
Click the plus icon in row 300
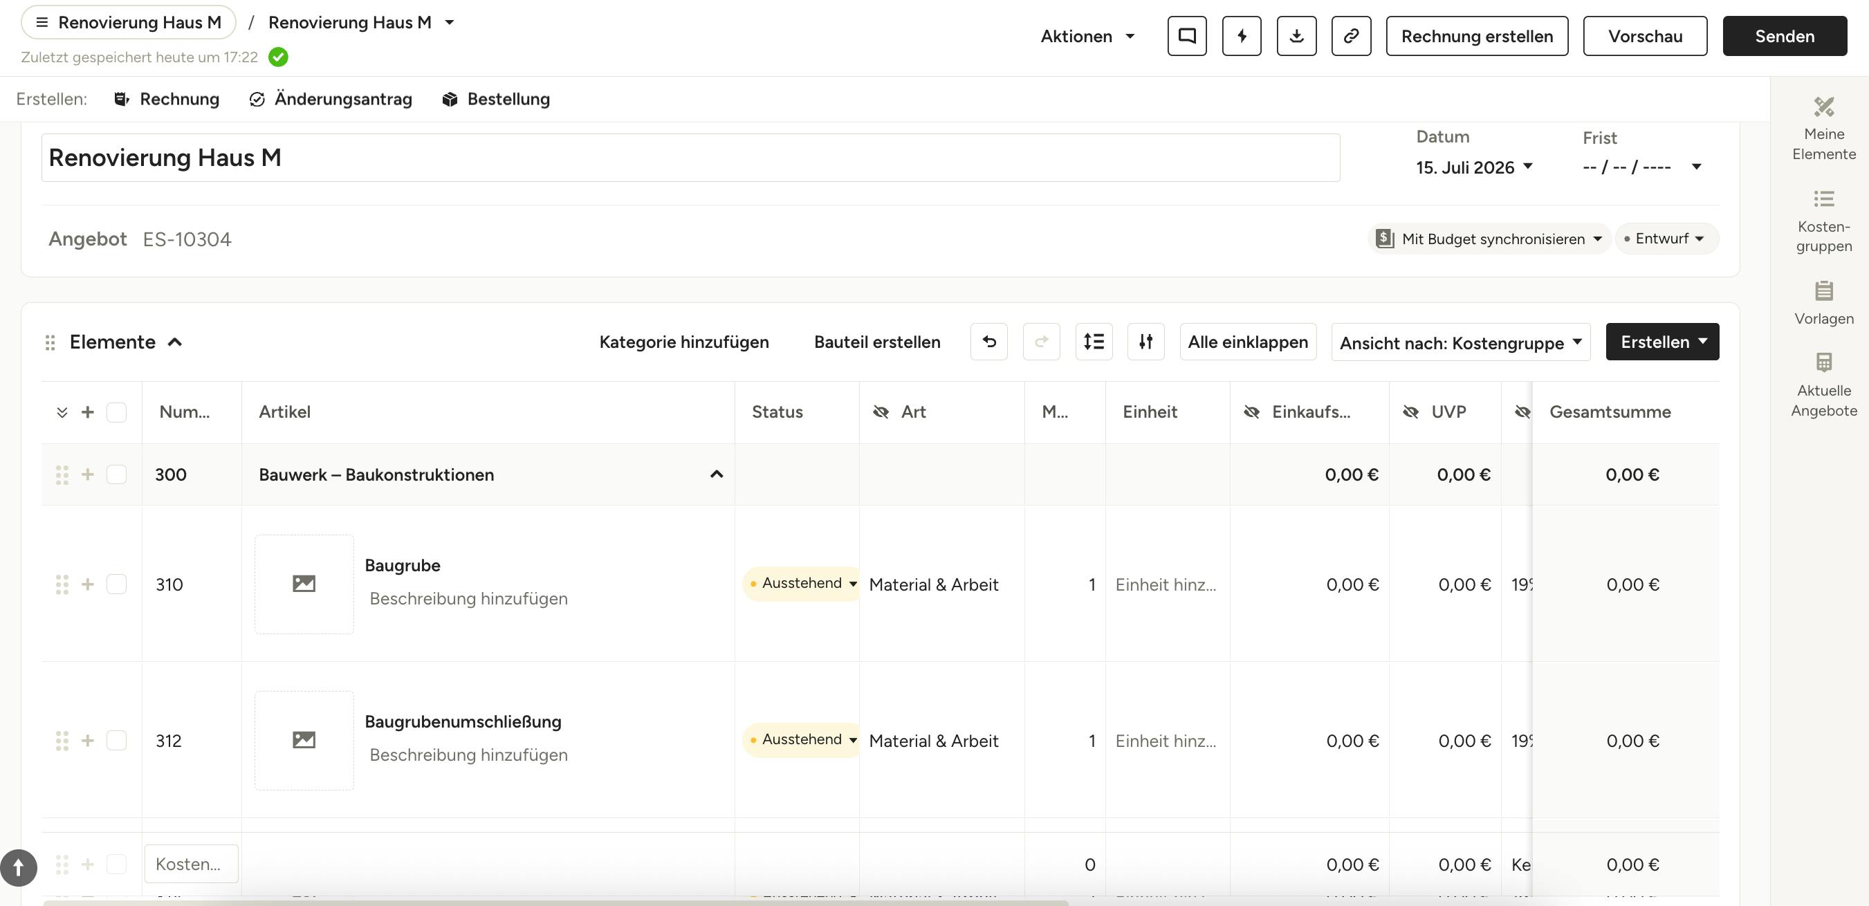[88, 474]
